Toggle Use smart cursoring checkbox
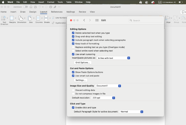This screenshot has width=186, height=125. [73, 54]
